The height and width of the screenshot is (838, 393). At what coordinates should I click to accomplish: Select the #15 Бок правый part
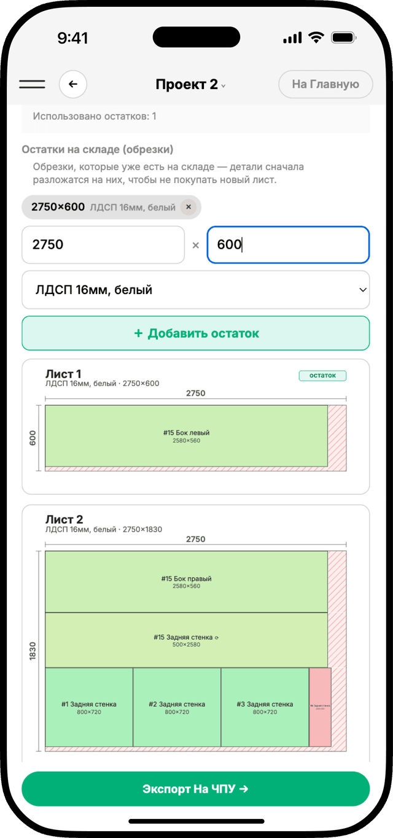(187, 582)
